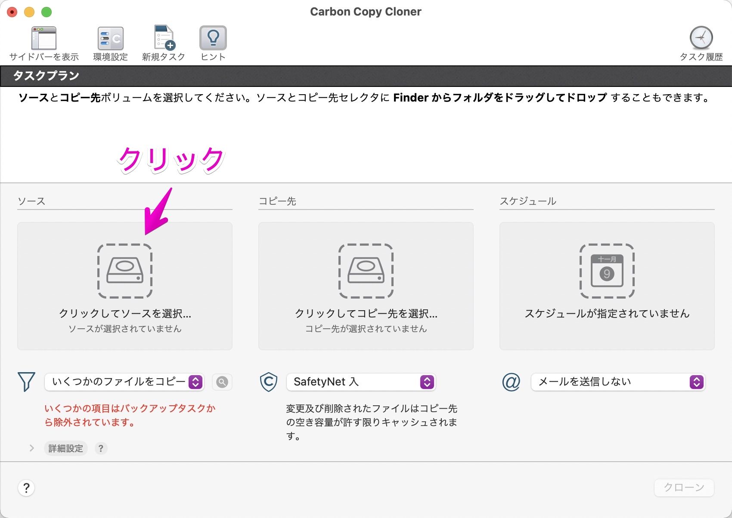Click the タスクプラン header bar
This screenshot has width=732, height=518.
(x=366, y=76)
